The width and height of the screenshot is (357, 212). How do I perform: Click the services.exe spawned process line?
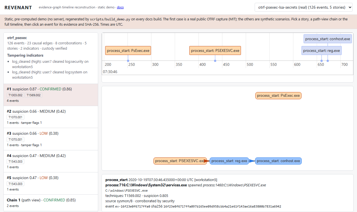pyautogui.click(x=186, y=185)
